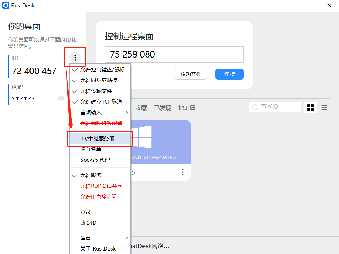The width and height of the screenshot is (339, 254).
Task: Click the 传输文件 button
Action: pyautogui.click(x=191, y=74)
